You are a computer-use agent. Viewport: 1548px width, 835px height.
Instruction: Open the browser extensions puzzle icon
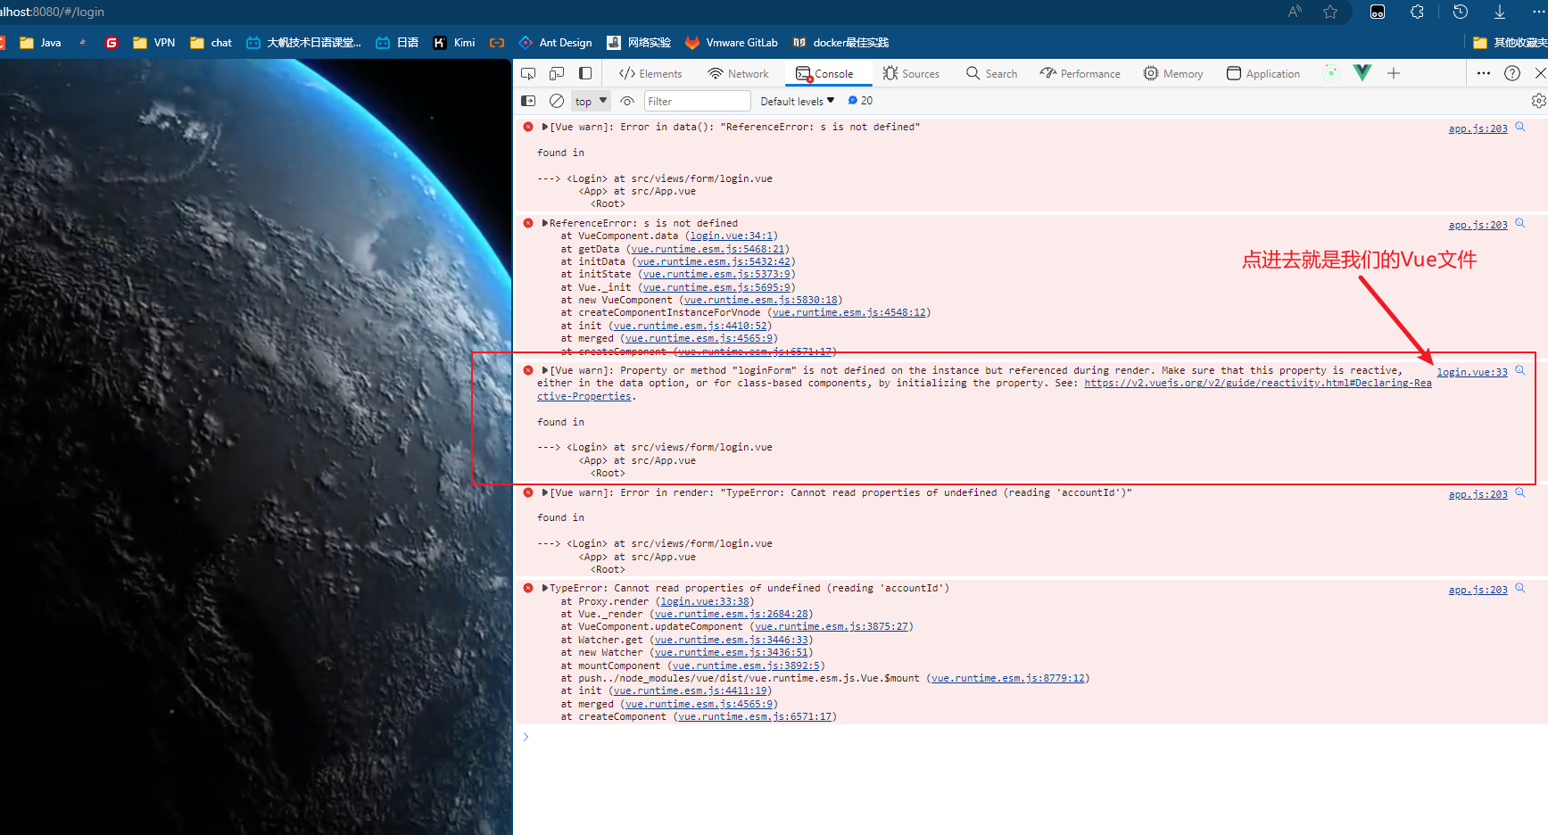click(1417, 12)
